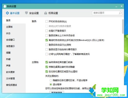This screenshot has width=128, height=98.
Task: Check 订阅QQ网购每日精选 option
Action: click(47, 54)
